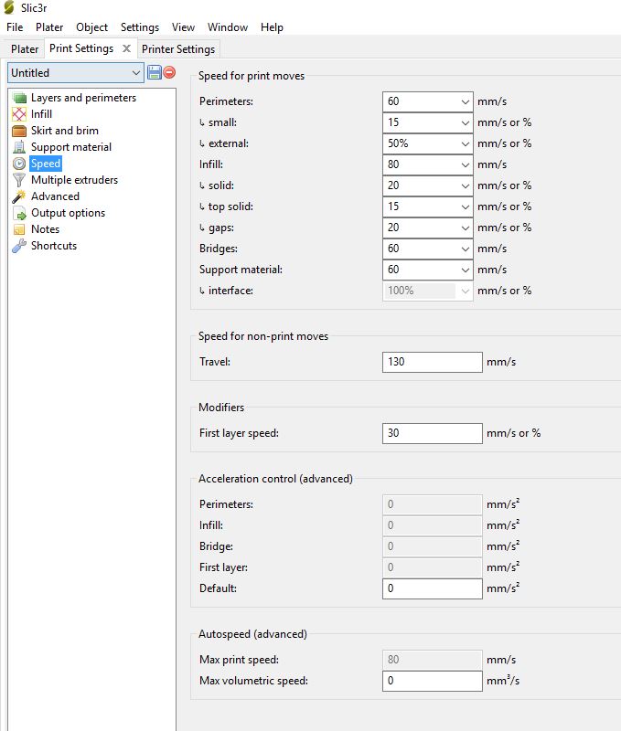Select the Support material icon
The image size is (621, 731).
pyautogui.click(x=19, y=147)
